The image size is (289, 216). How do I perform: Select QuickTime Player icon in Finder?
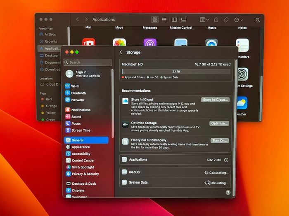coord(211,42)
